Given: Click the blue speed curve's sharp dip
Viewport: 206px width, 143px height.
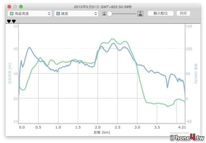Looking at the screenshot, I should pyautogui.click(x=167, y=87).
